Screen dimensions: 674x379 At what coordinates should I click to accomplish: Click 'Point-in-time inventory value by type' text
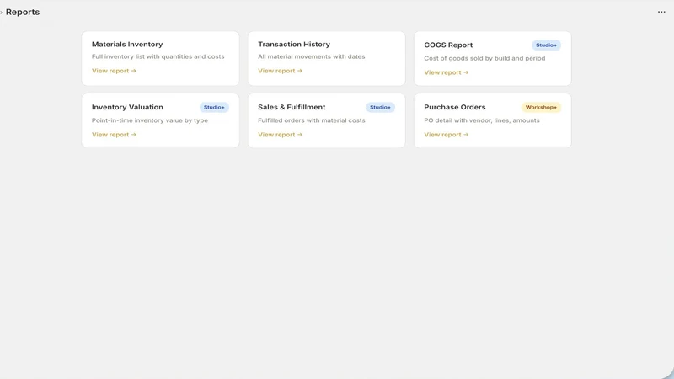150,120
